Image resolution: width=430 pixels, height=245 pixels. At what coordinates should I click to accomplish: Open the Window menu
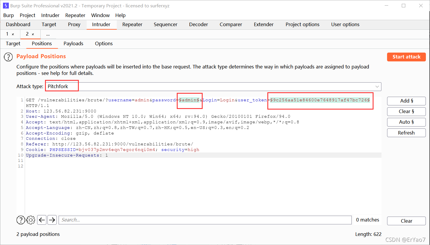coord(100,15)
